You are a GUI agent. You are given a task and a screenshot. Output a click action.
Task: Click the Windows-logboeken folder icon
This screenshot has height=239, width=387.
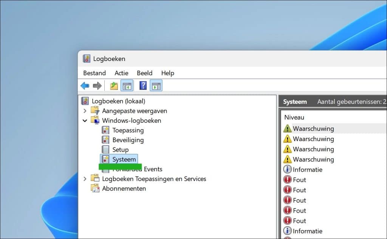pos(95,120)
